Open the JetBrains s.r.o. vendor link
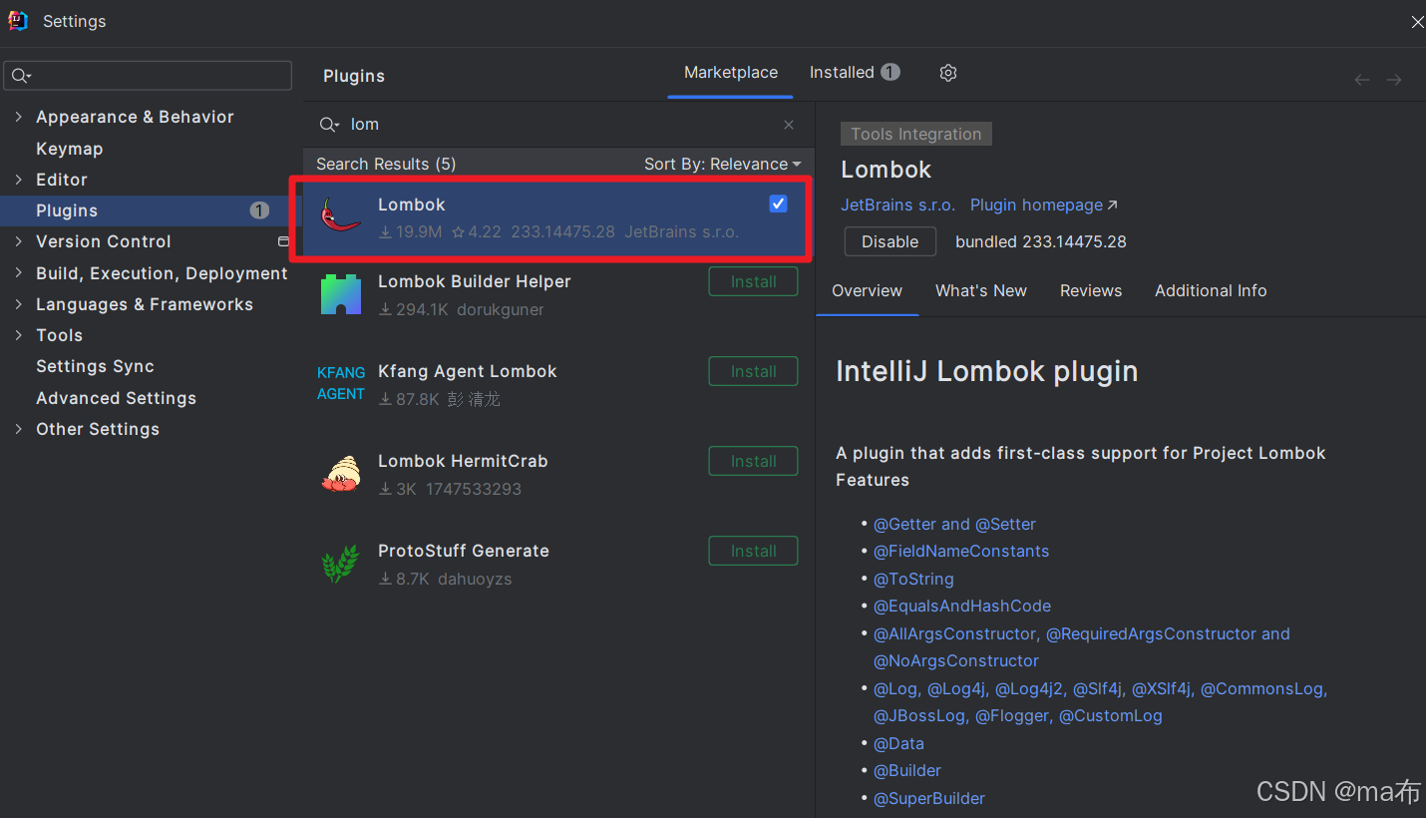The image size is (1426, 818). coord(897,204)
